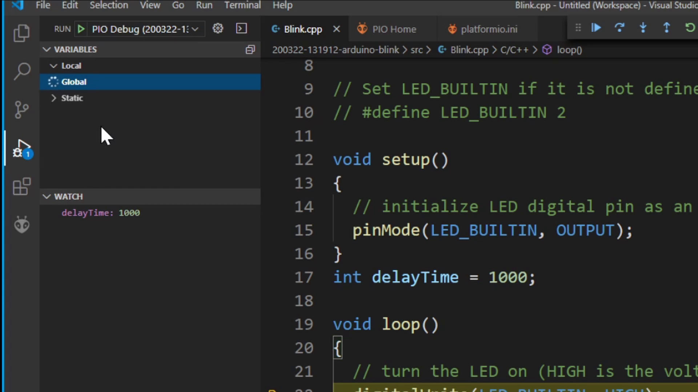The height and width of the screenshot is (392, 698).
Task: Open the PlatformIO alien head view
Action: coord(22,225)
